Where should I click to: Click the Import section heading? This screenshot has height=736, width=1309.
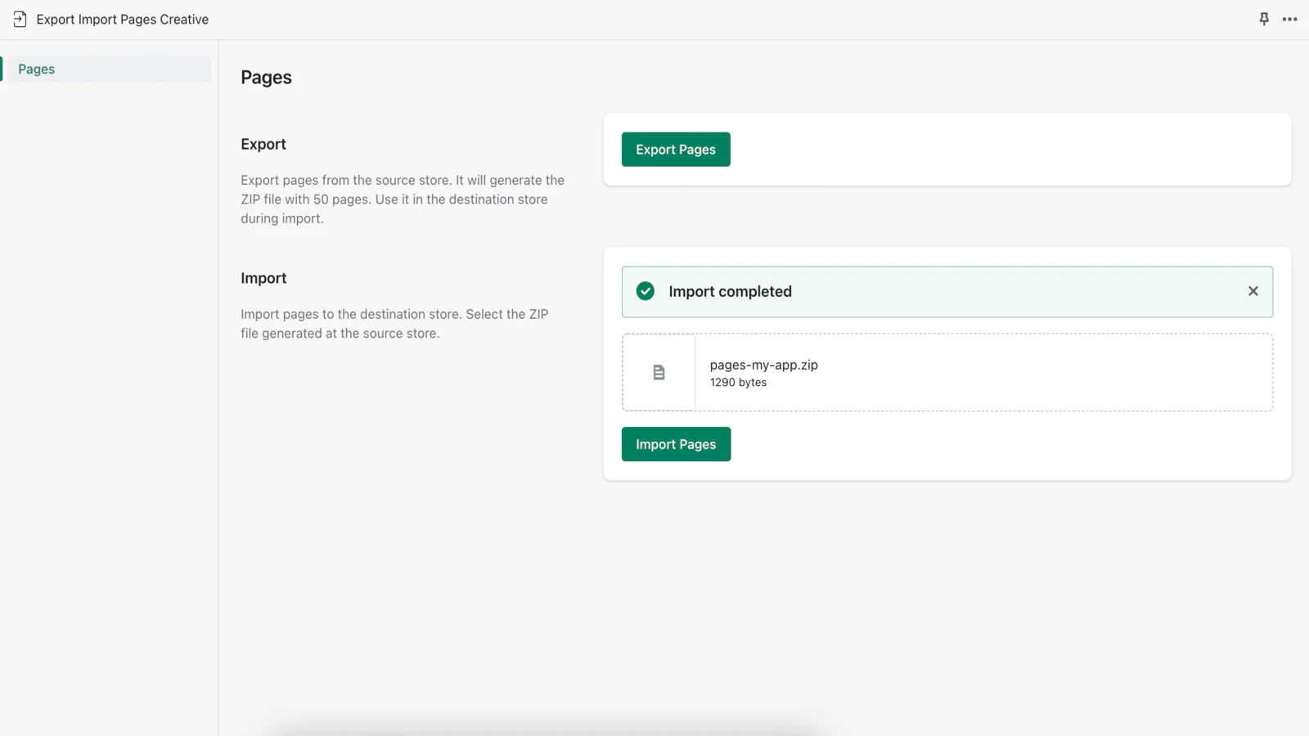pyautogui.click(x=263, y=278)
